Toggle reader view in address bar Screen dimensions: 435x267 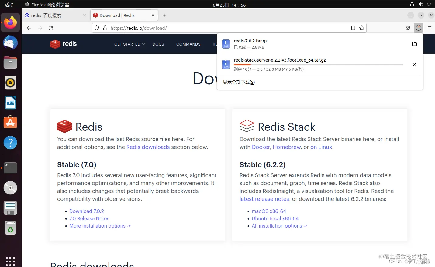[x=353, y=28]
